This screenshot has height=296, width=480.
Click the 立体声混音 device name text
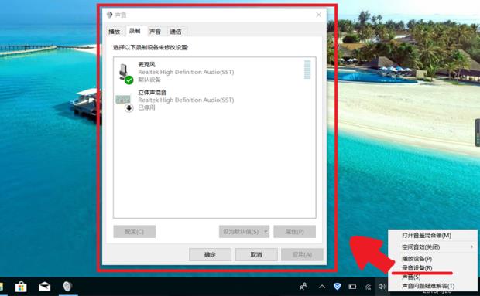point(153,93)
